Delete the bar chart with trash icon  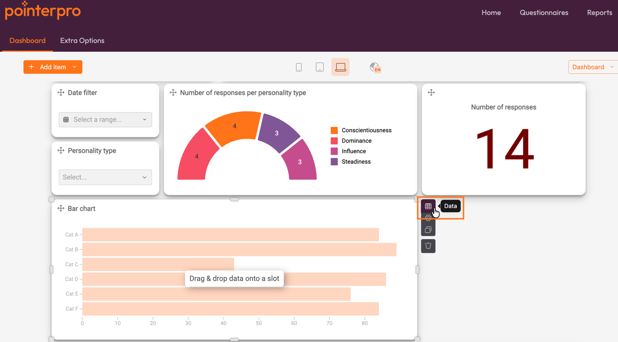[x=428, y=246]
